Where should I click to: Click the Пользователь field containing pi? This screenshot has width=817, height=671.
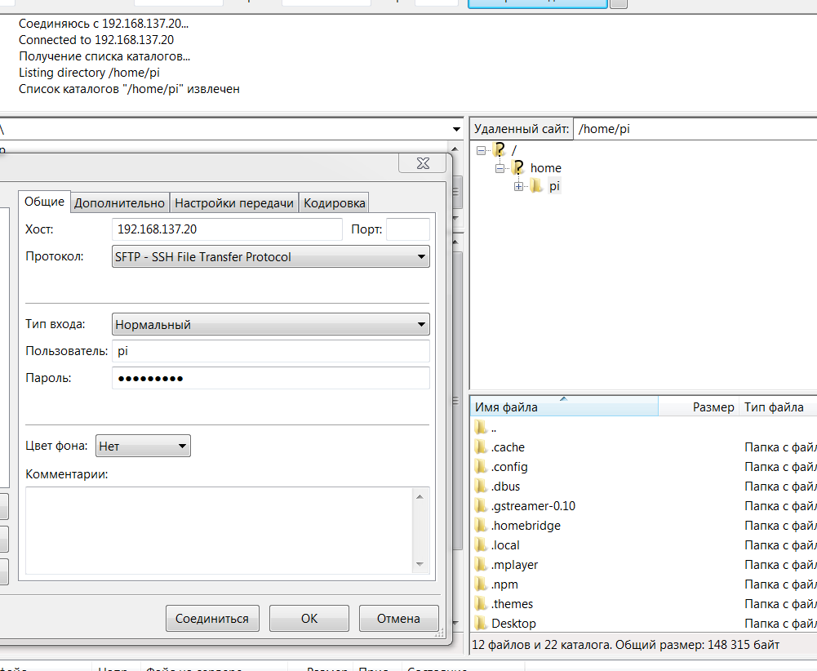(x=271, y=351)
